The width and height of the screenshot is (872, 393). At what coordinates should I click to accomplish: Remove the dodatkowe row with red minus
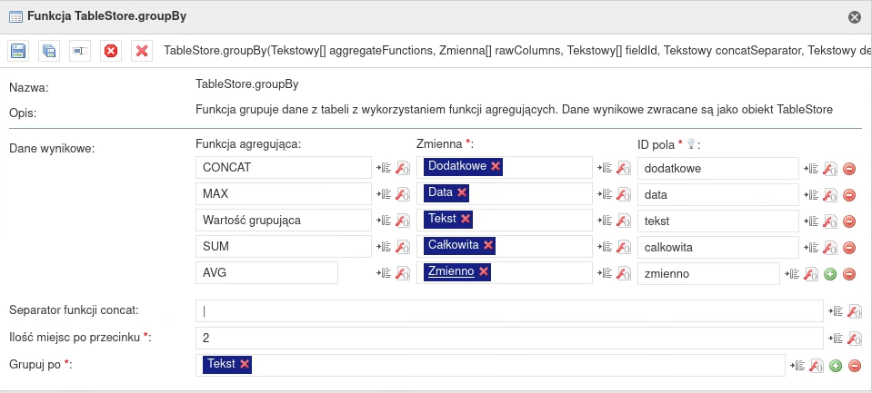[849, 168]
